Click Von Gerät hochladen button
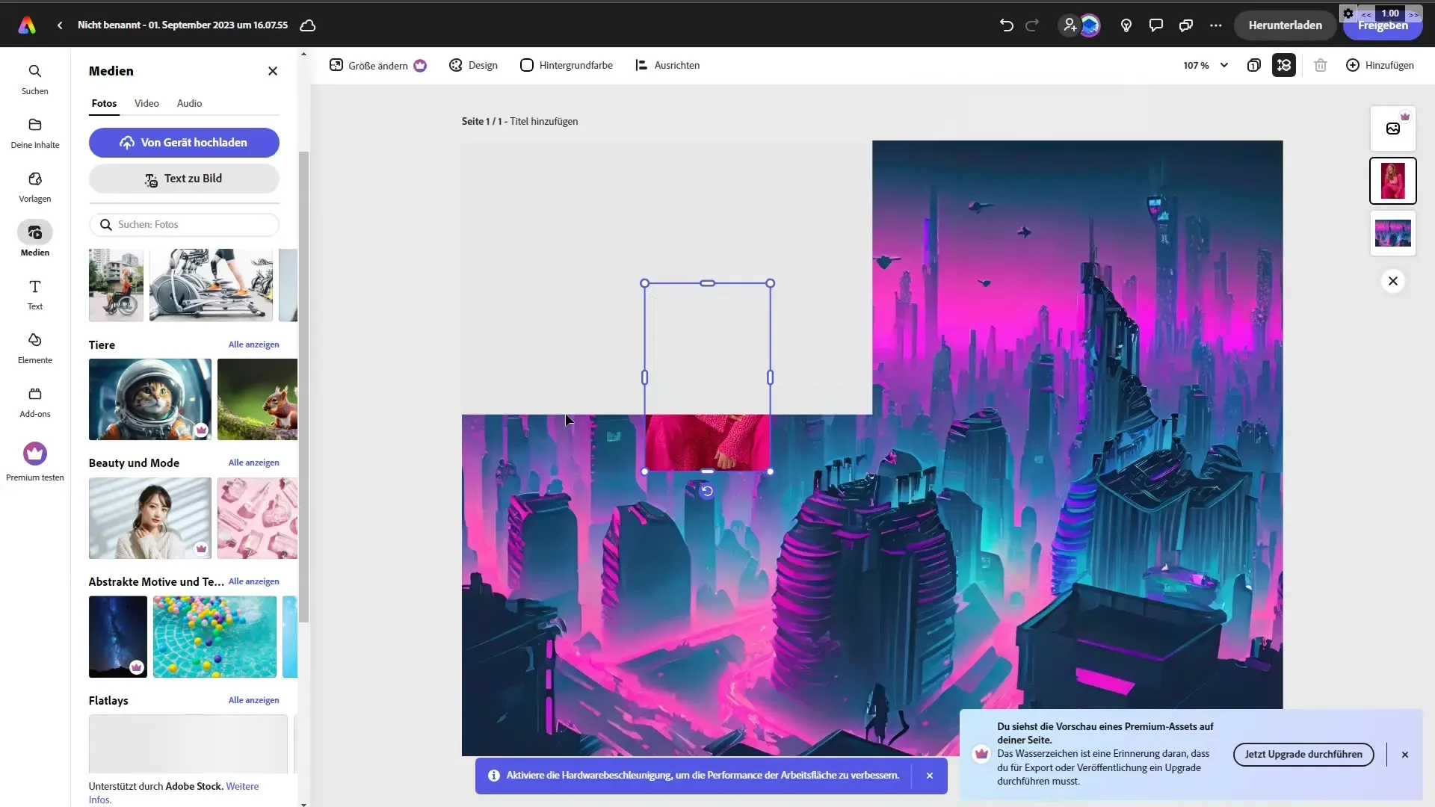Viewport: 1435px width, 807px height. click(x=184, y=143)
